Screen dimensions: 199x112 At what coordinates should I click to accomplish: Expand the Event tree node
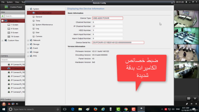pos(28,48)
